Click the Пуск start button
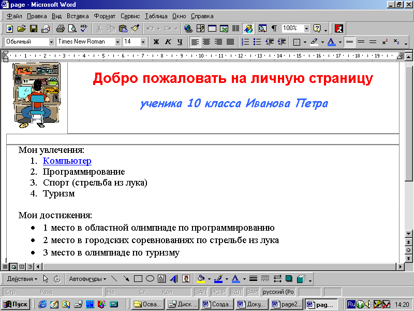 pyautogui.click(x=16, y=304)
